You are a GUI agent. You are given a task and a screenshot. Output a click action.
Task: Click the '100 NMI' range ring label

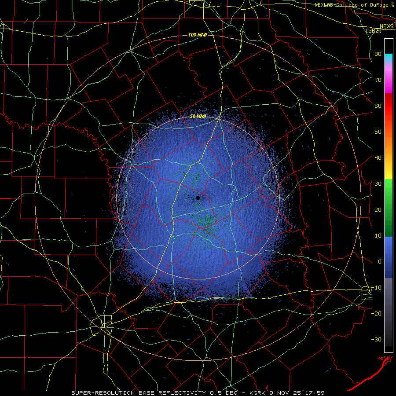[x=198, y=35]
